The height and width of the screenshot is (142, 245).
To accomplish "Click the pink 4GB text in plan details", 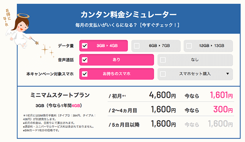I will click(x=76, y=106).
